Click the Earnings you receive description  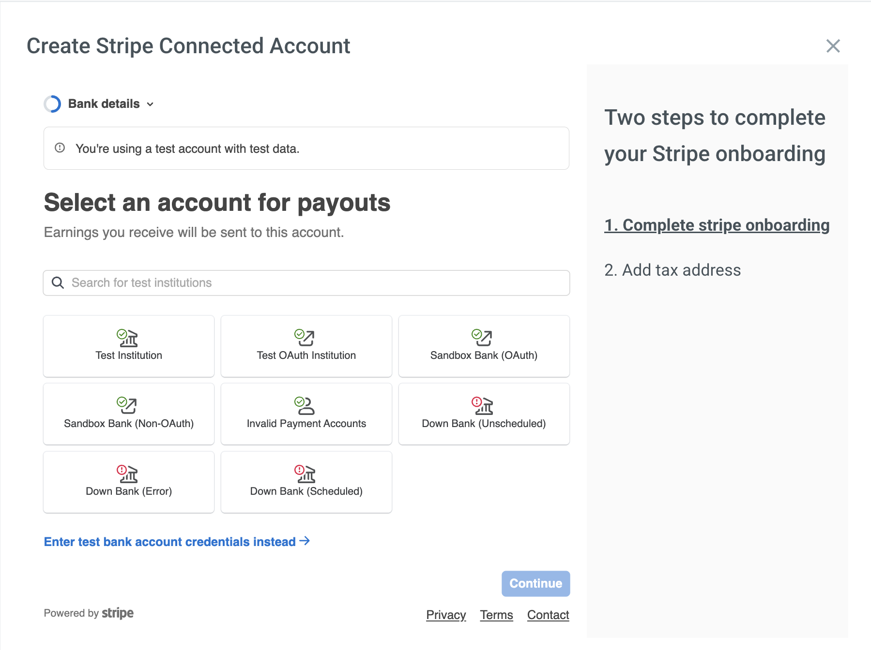[194, 233]
